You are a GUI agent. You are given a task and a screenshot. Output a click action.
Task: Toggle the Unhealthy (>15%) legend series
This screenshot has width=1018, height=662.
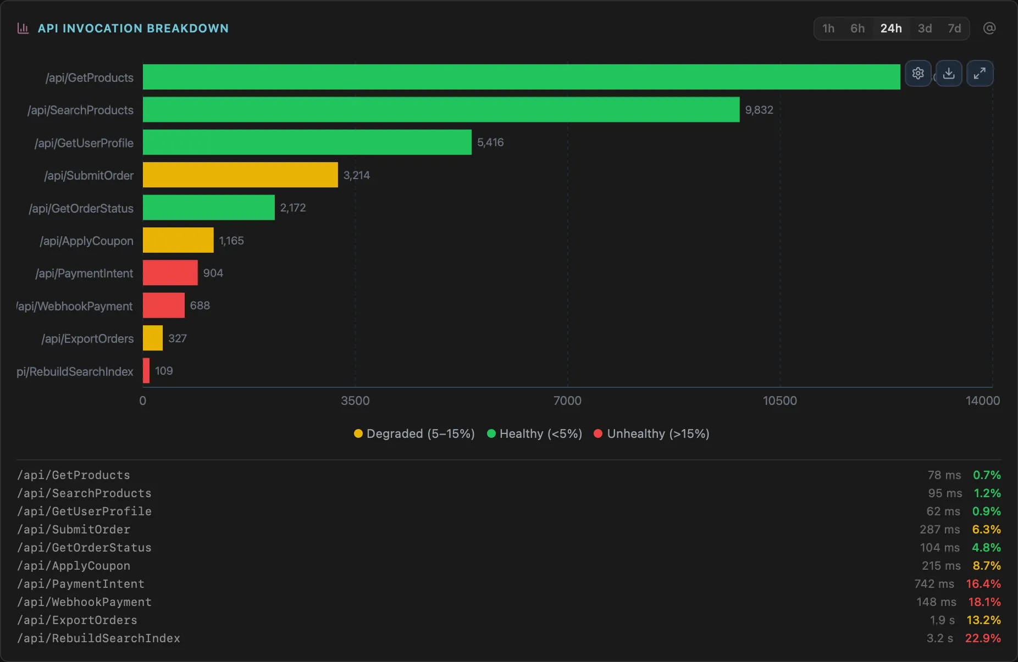652,433
